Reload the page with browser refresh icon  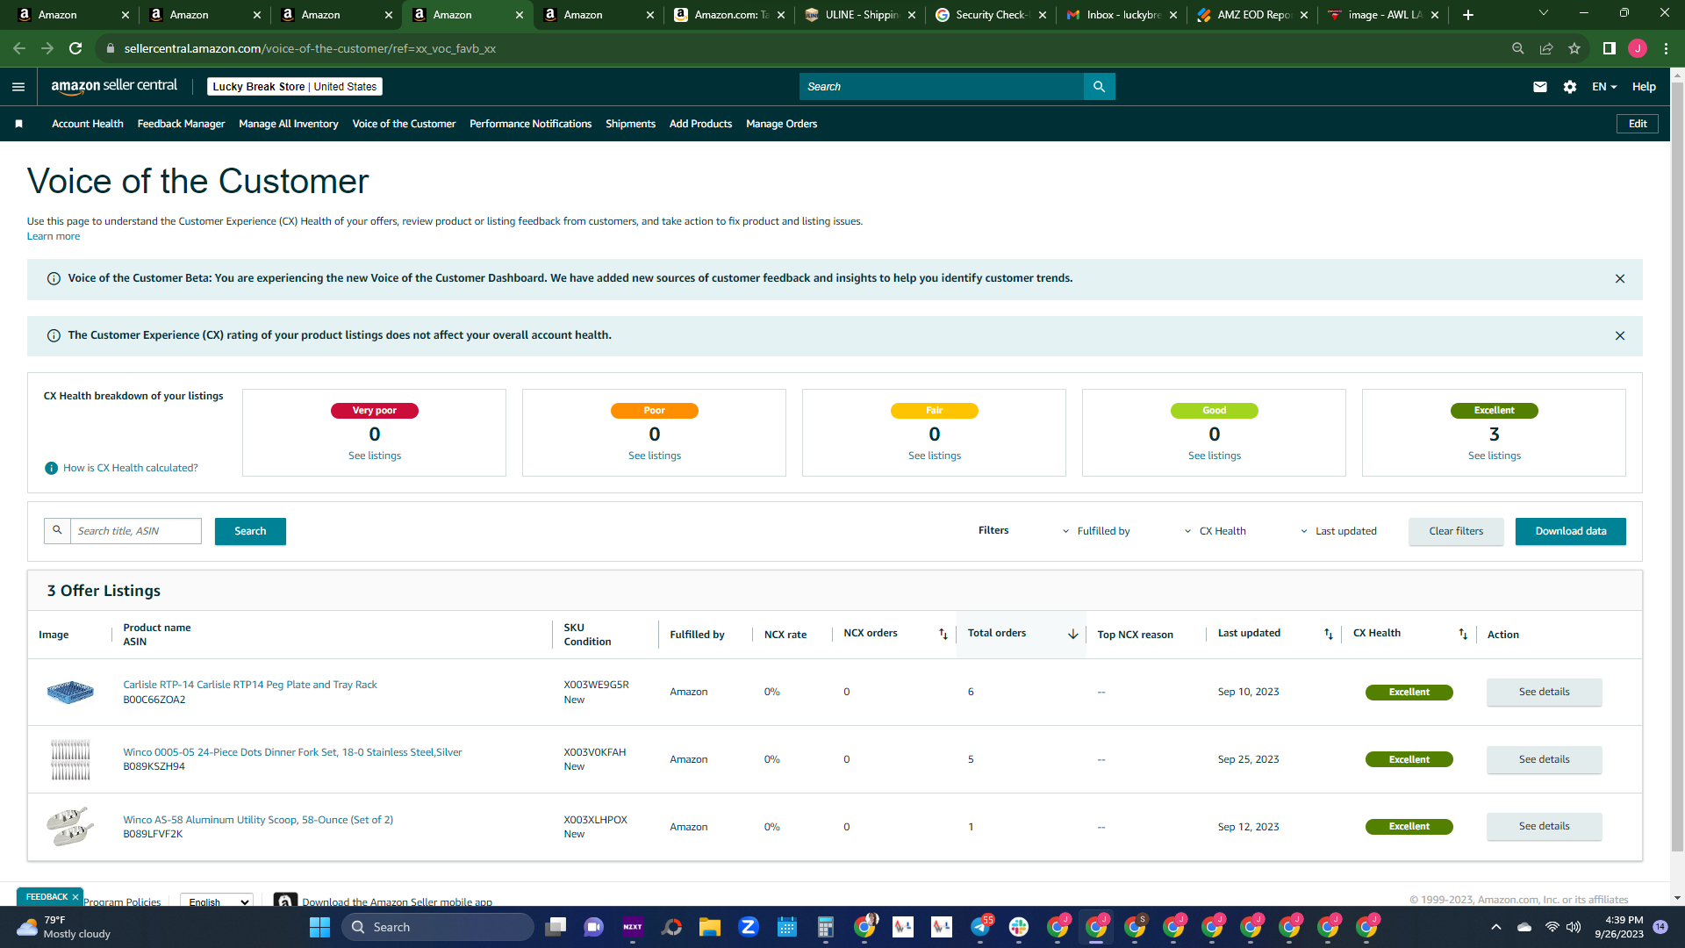pyautogui.click(x=75, y=48)
